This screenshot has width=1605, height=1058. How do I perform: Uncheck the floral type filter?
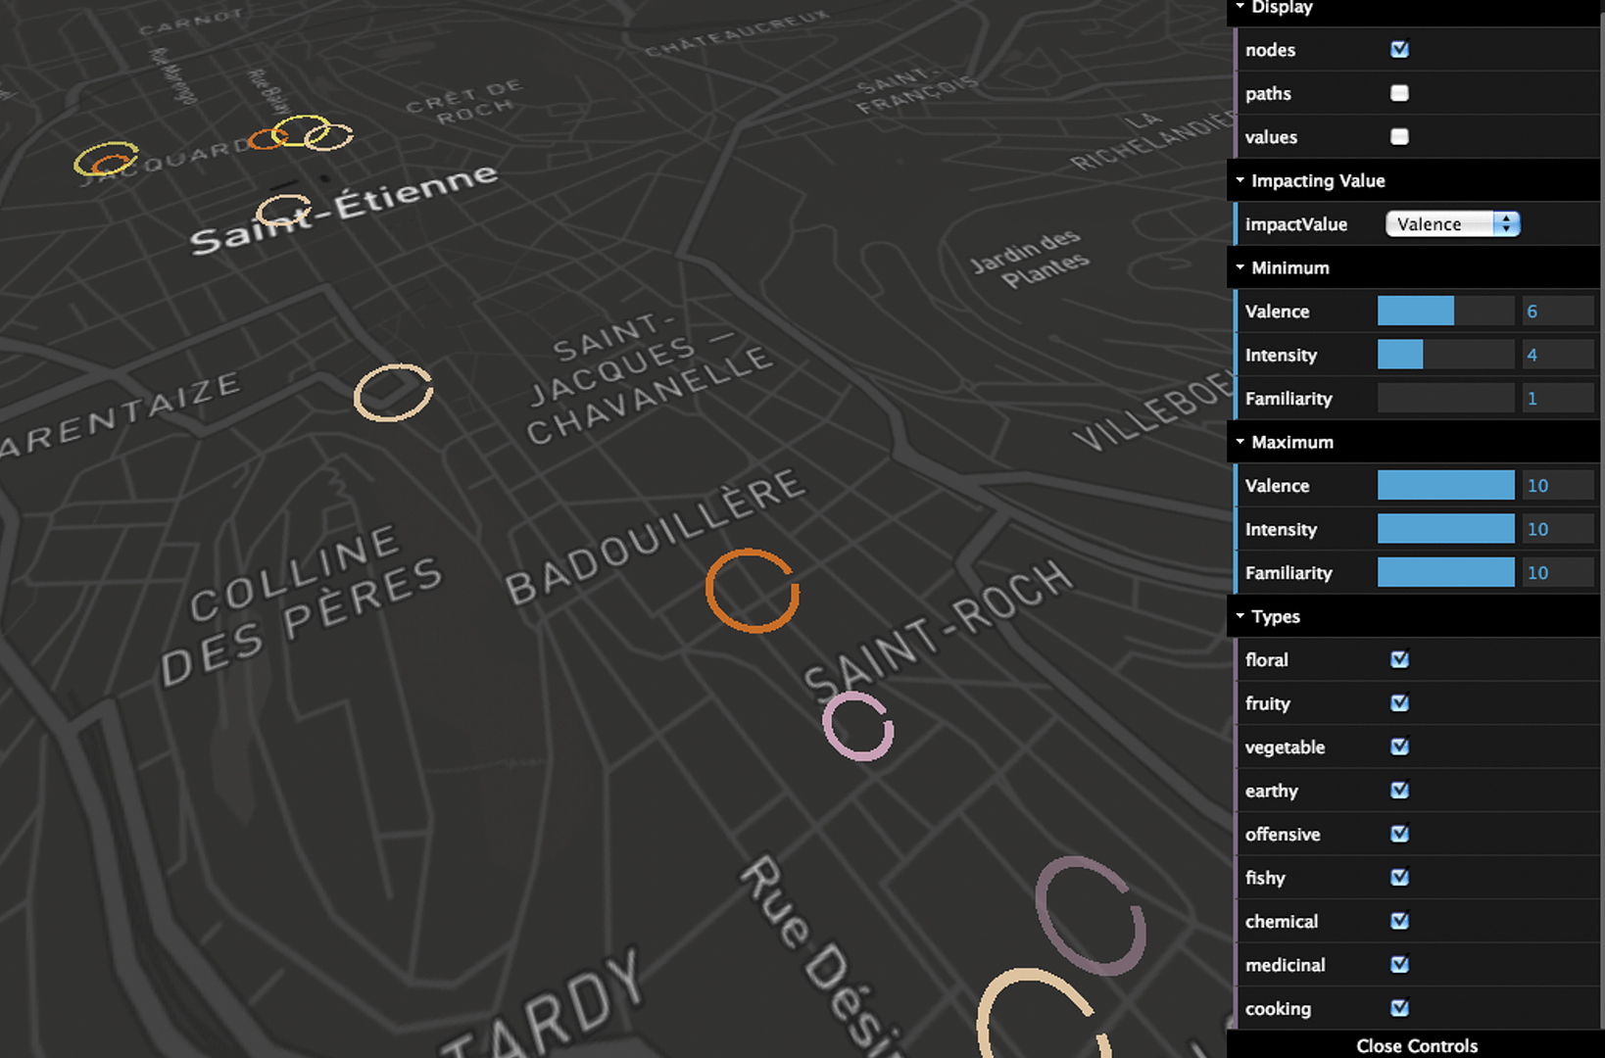(1399, 659)
